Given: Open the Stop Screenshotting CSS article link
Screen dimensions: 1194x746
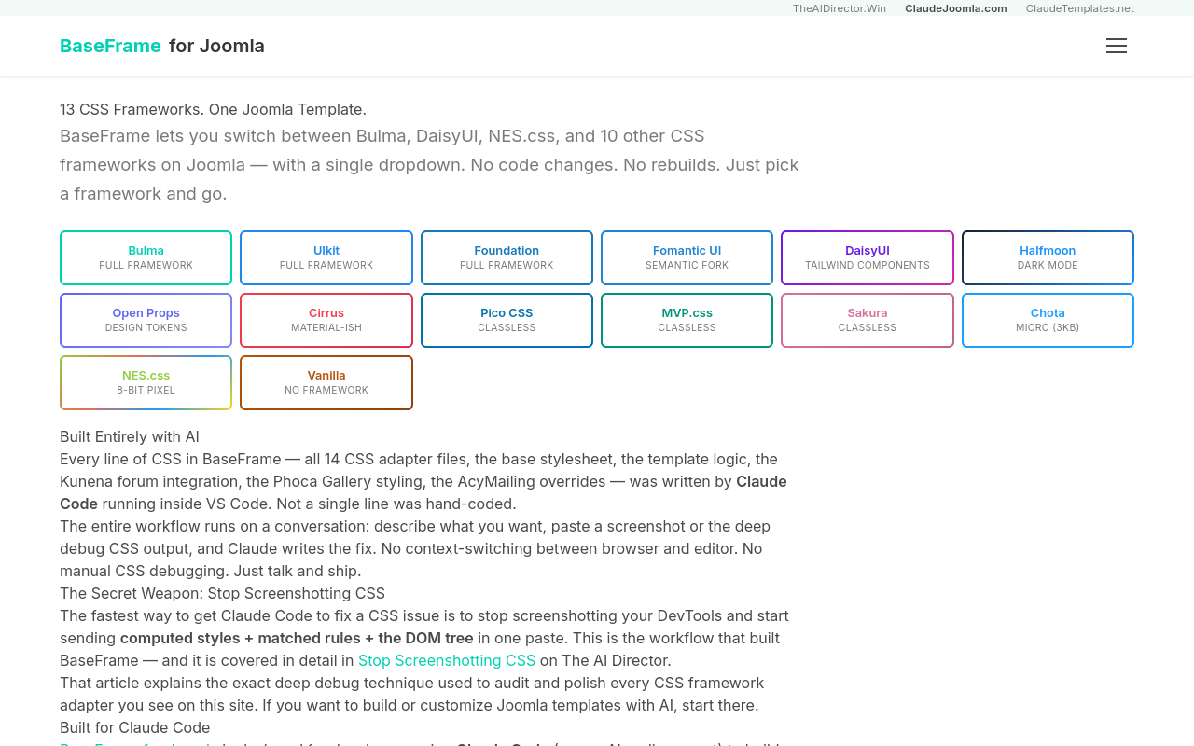Looking at the screenshot, I should tap(447, 660).
